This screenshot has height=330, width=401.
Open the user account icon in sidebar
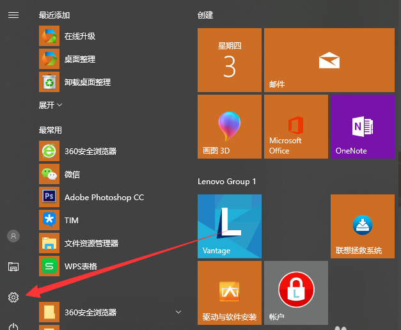point(13,236)
